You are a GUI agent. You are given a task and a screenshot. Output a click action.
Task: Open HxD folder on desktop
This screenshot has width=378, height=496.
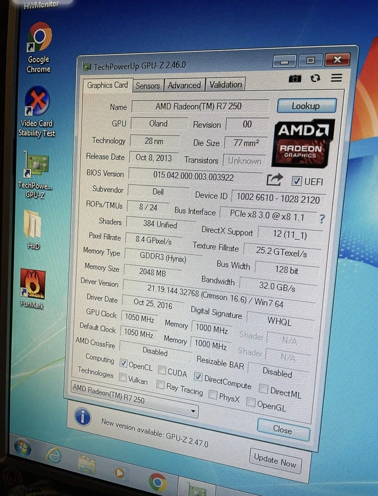point(33,229)
